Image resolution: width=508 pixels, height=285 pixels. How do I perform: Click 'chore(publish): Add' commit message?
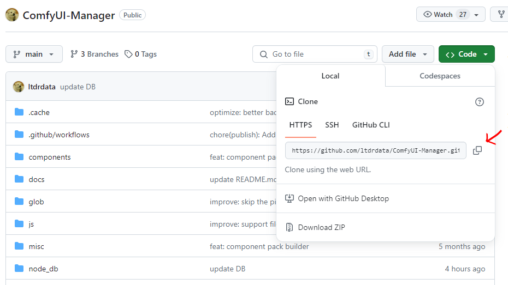coord(243,135)
